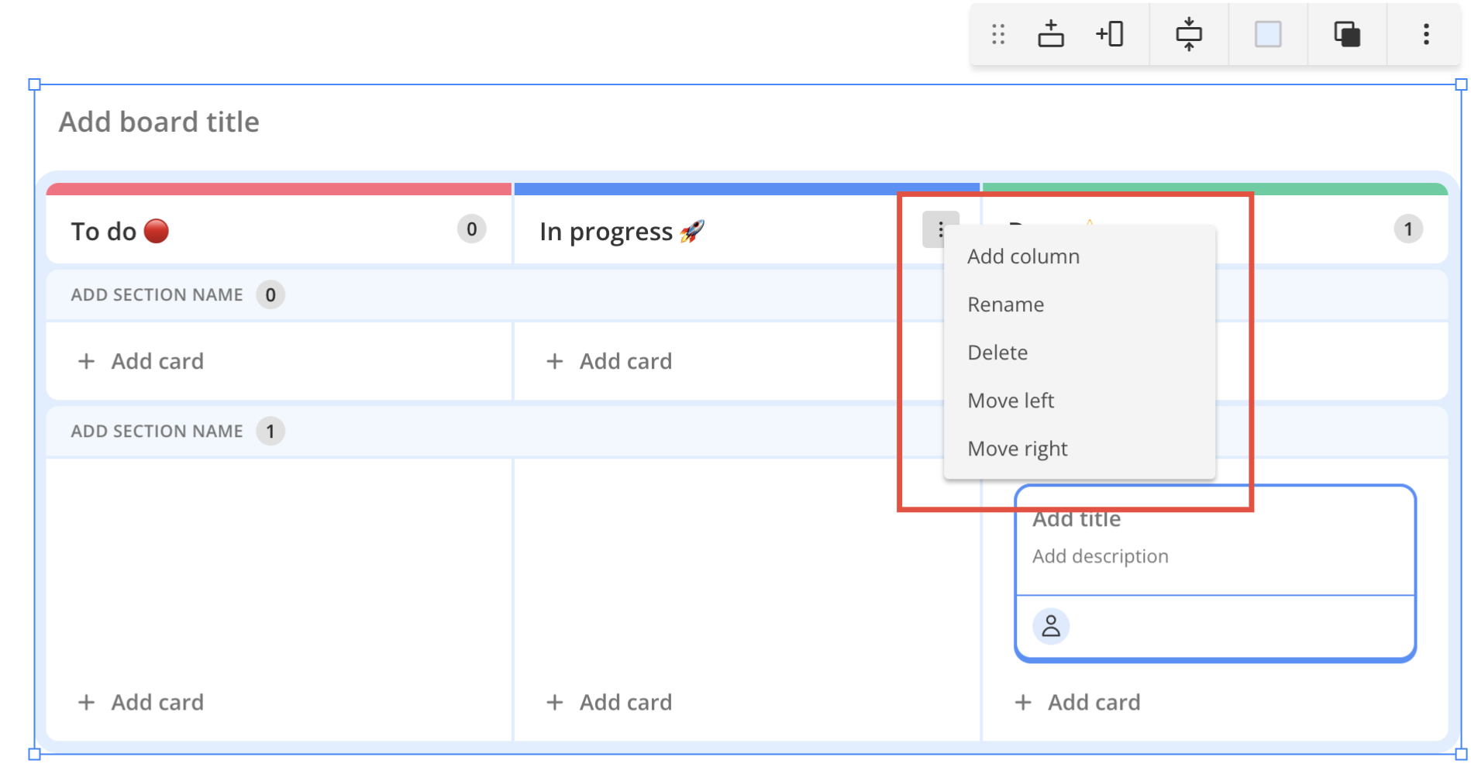1471x767 pixels.
Task: Open the board background color swatch
Action: 1268,34
